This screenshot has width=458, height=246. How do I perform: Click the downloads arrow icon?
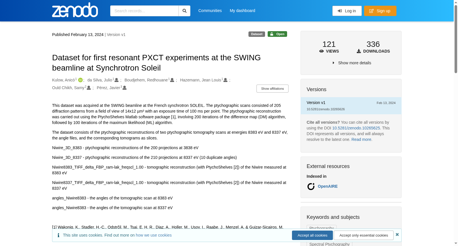(359, 51)
